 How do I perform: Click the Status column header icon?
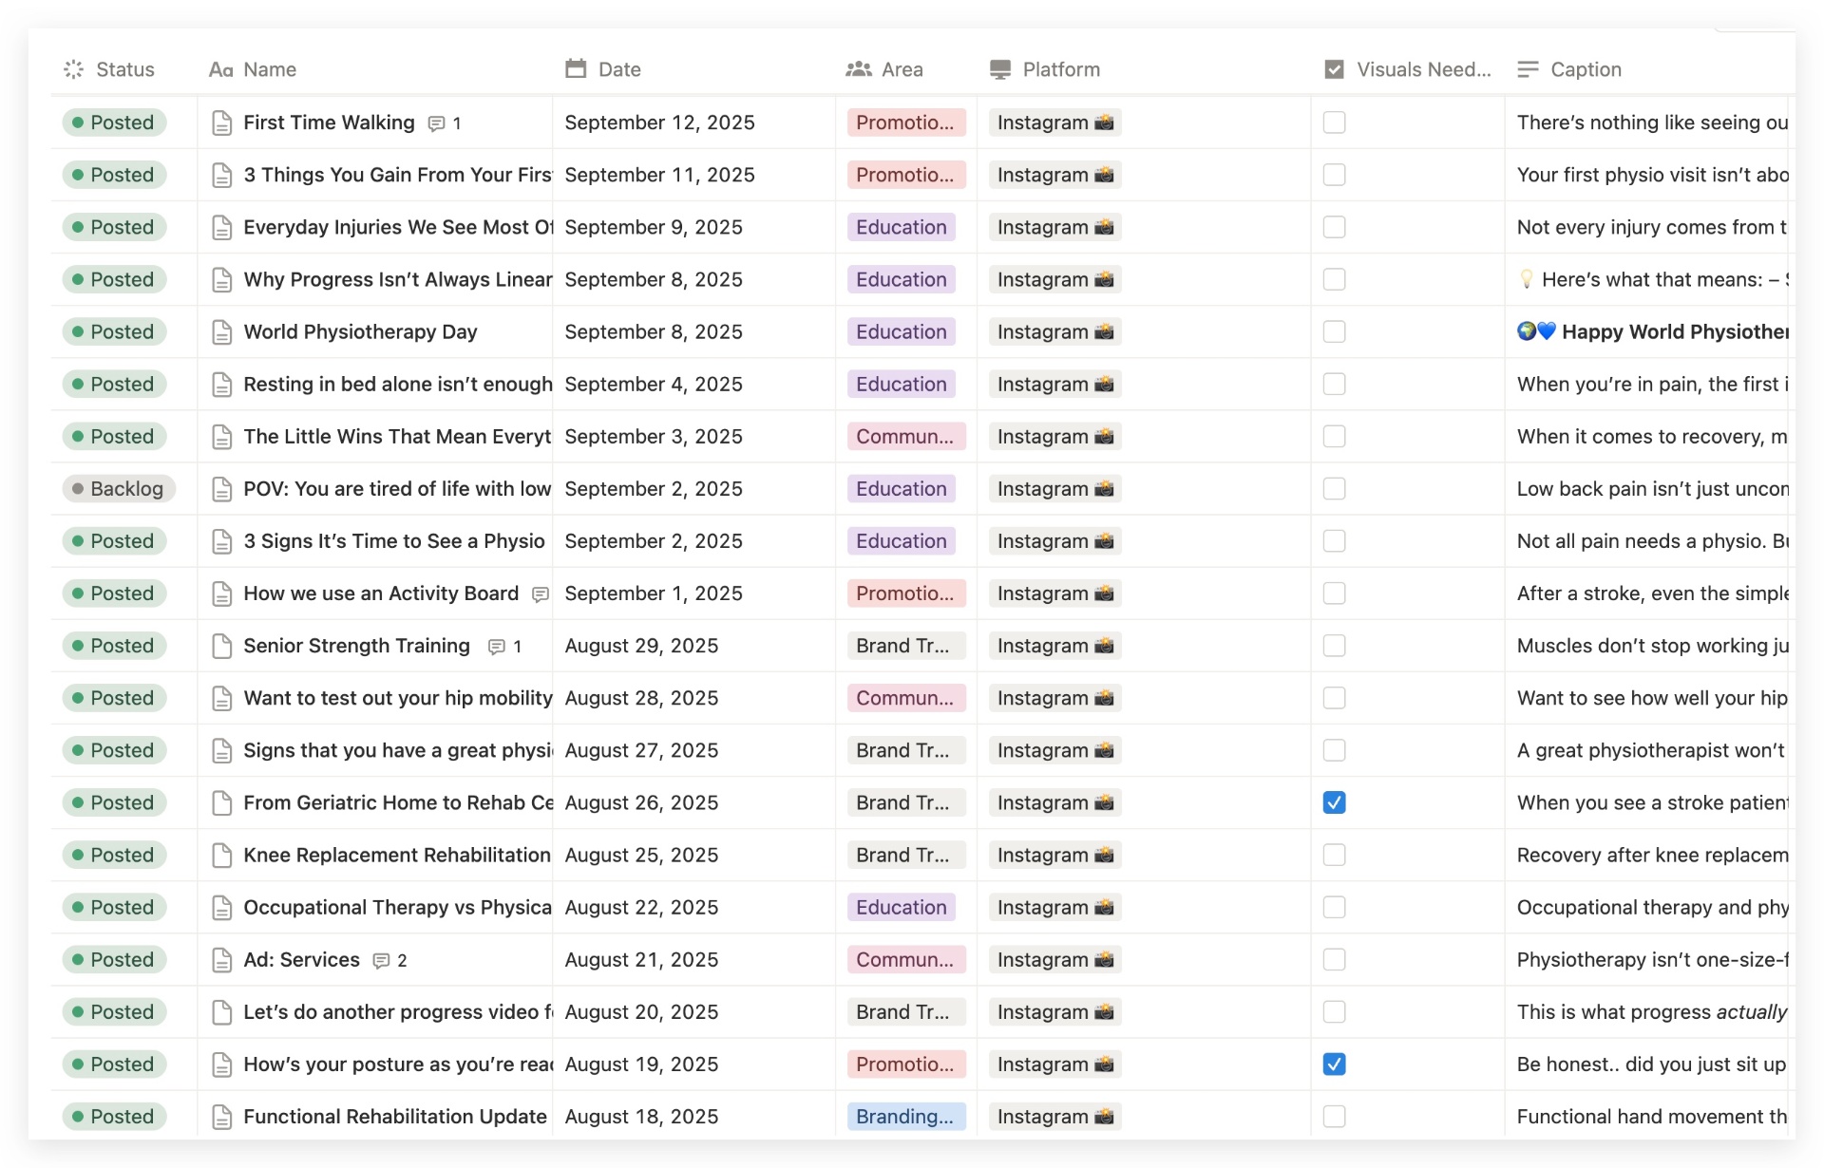coord(73,69)
